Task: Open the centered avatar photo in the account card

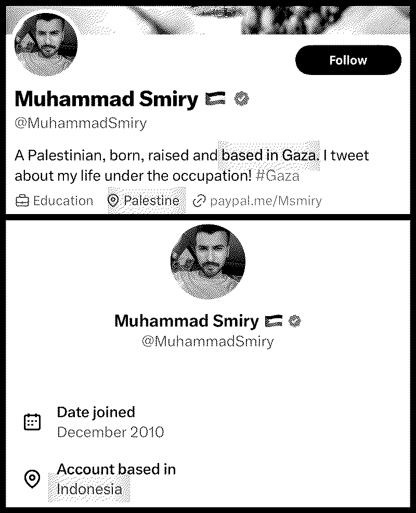Action: 208,261
